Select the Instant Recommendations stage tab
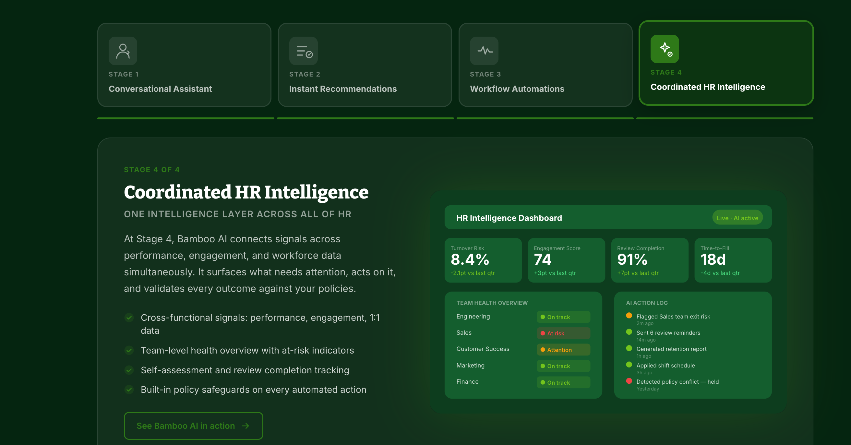Image resolution: width=851 pixels, height=445 pixels. pyautogui.click(x=365, y=65)
